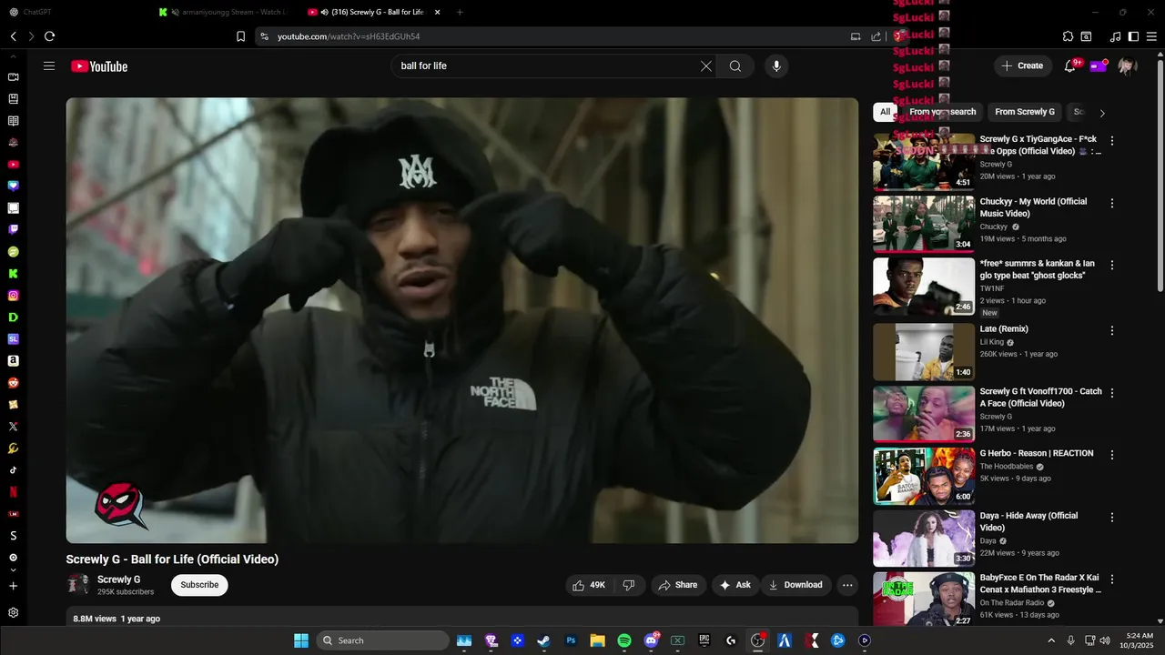Open Chuckyy - My World thumbnail
The width and height of the screenshot is (1165, 655).
pos(924,223)
